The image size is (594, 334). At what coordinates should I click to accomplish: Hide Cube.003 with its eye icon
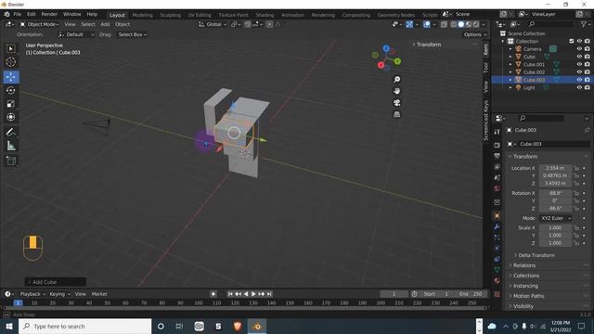[579, 80]
